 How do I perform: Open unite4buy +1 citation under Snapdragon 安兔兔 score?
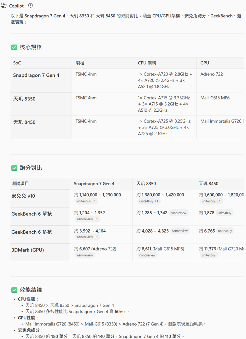click(x=86, y=201)
